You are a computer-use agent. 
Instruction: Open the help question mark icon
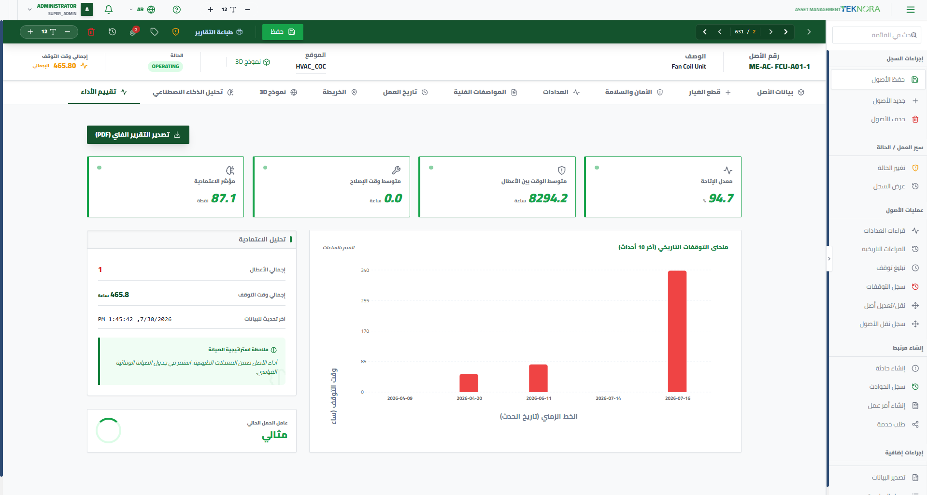(x=177, y=10)
